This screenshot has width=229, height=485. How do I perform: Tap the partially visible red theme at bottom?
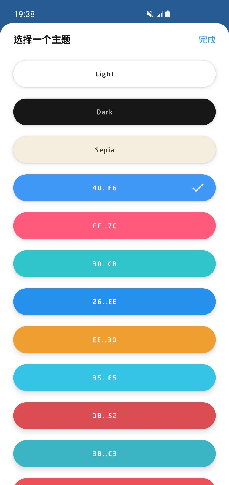click(114, 482)
